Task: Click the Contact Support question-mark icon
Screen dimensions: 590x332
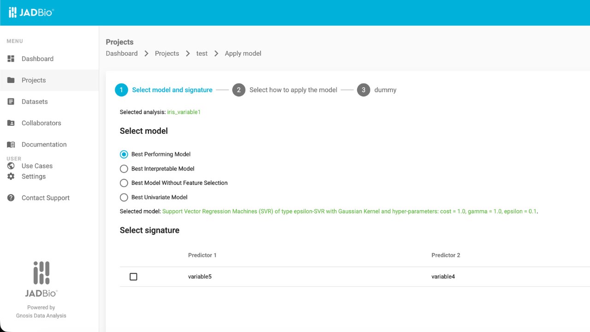Action: 11,198
